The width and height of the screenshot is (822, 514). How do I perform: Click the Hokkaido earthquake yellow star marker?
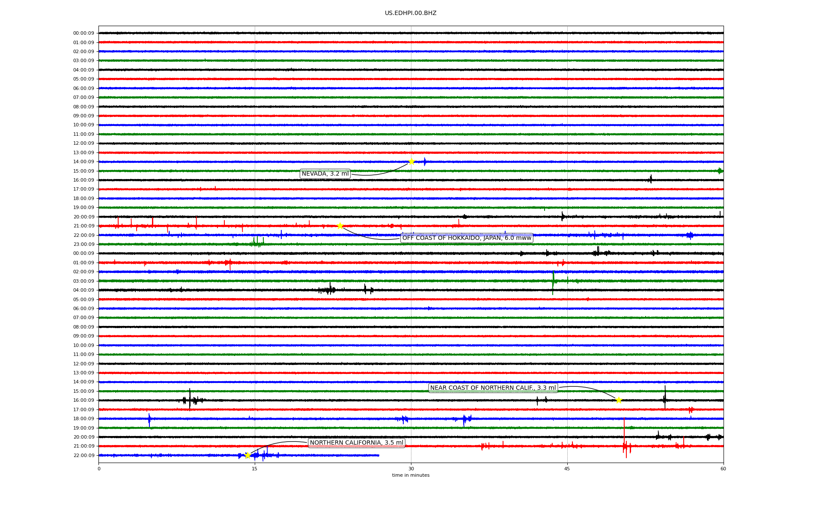340,226
